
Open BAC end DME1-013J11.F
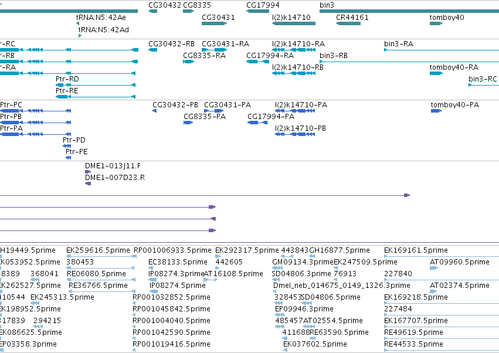[88, 172]
